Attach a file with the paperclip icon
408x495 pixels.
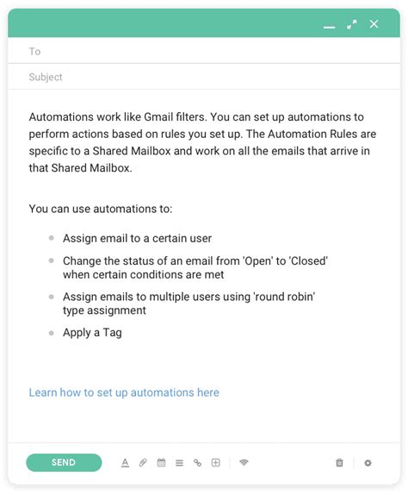[143, 463]
